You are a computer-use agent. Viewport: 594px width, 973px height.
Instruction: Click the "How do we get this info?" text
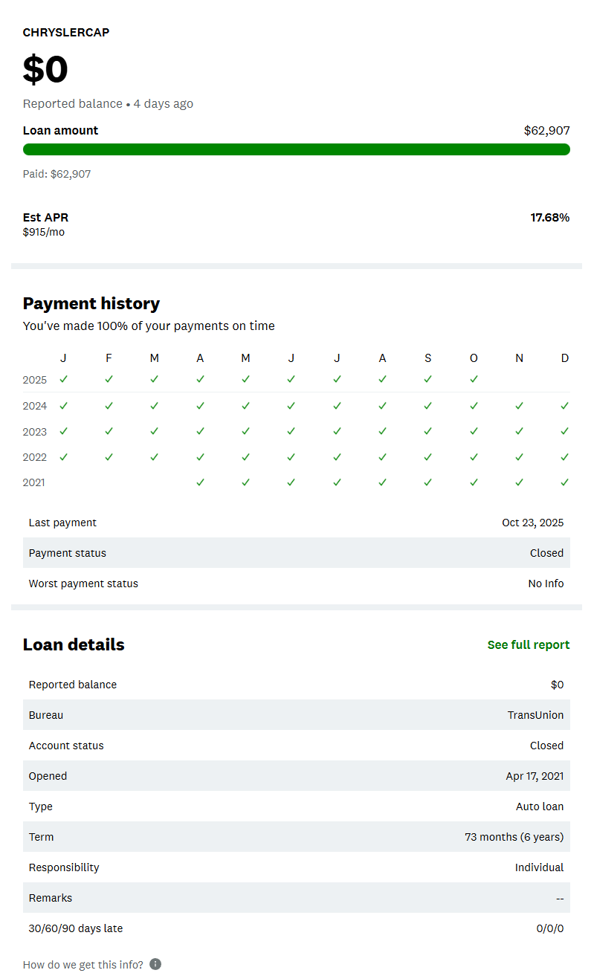click(x=83, y=964)
